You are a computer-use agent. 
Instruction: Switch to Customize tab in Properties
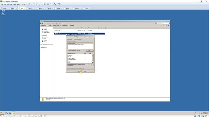88,37
